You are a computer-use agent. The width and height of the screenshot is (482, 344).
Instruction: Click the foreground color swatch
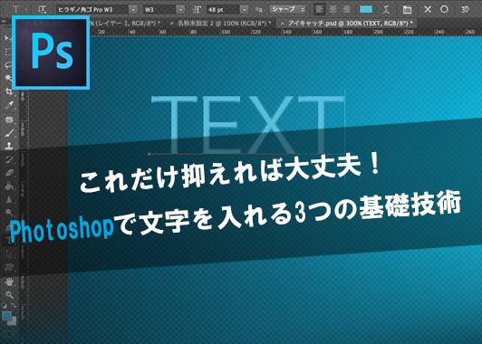6,315
